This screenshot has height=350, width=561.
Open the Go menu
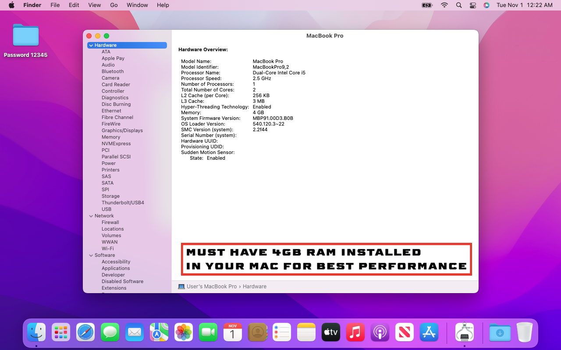click(x=114, y=5)
